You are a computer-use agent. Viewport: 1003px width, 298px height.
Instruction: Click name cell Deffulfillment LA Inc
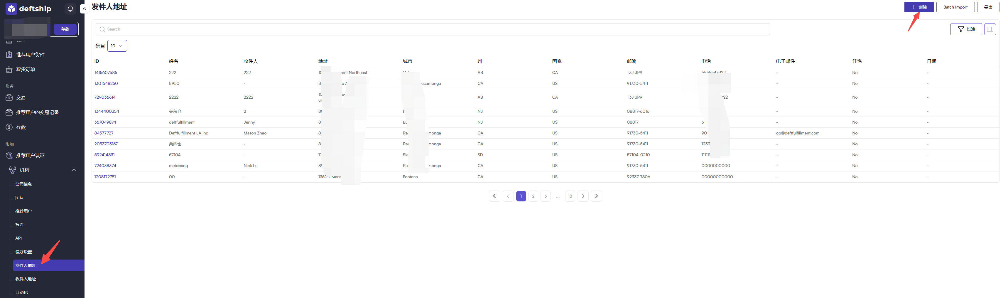tap(188, 133)
